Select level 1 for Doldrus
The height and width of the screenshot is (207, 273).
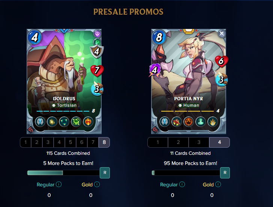[x=25, y=142]
